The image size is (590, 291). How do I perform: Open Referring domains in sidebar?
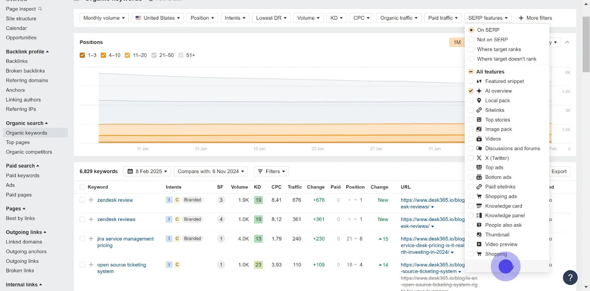27,80
